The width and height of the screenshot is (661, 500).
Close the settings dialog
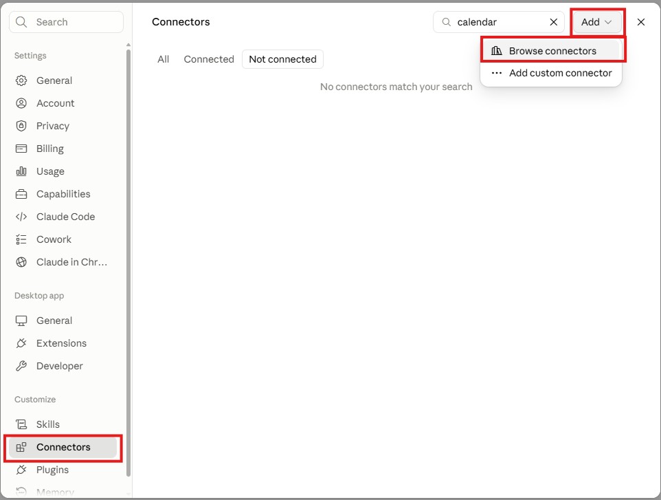[641, 22]
